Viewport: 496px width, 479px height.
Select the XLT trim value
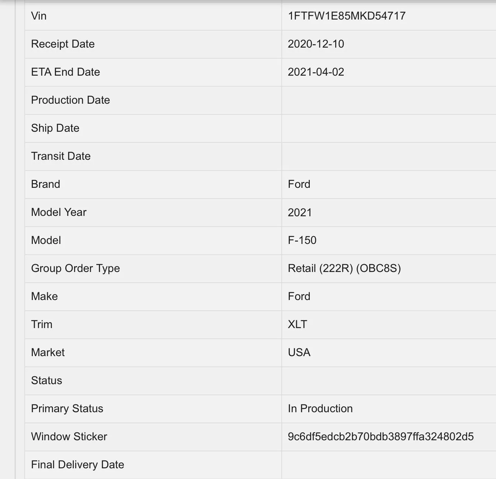coord(298,324)
